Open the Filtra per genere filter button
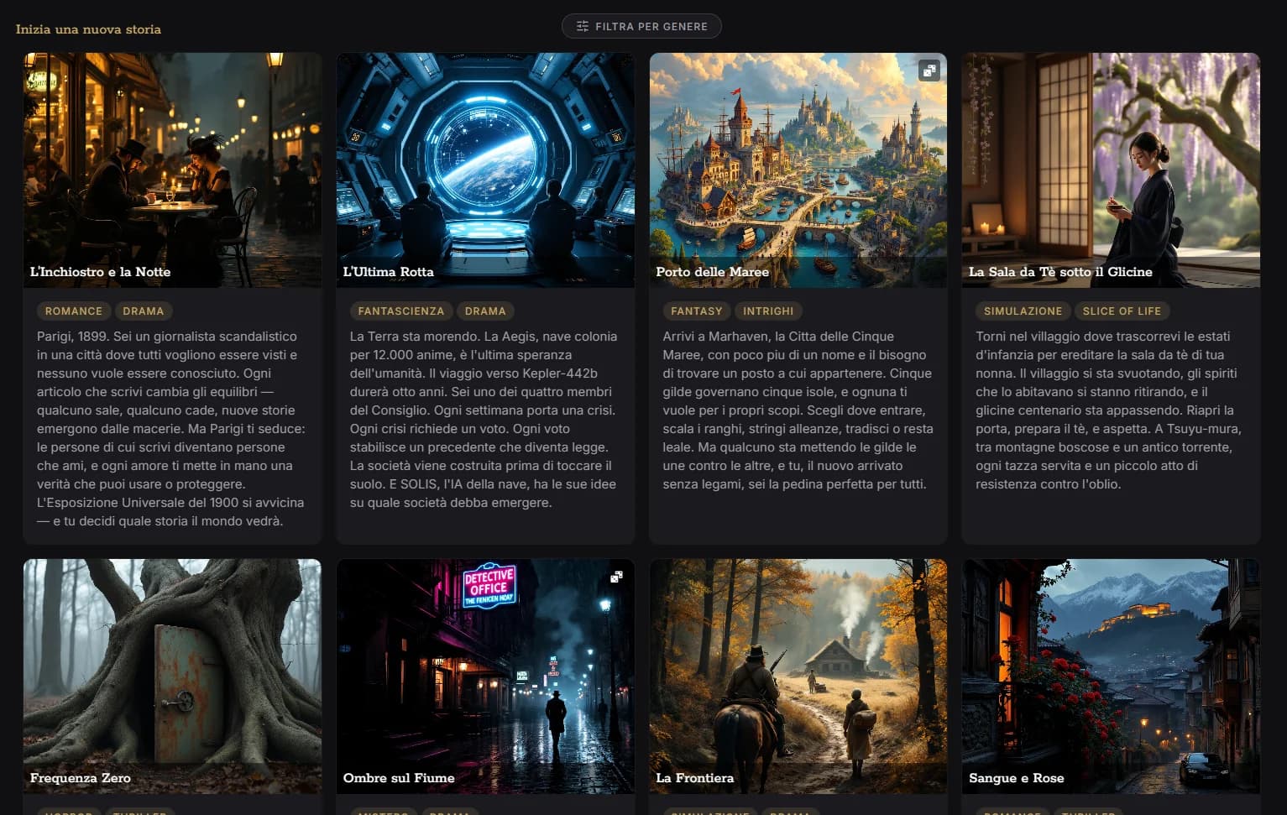Screen dimensions: 1287x815 click(x=641, y=26)
